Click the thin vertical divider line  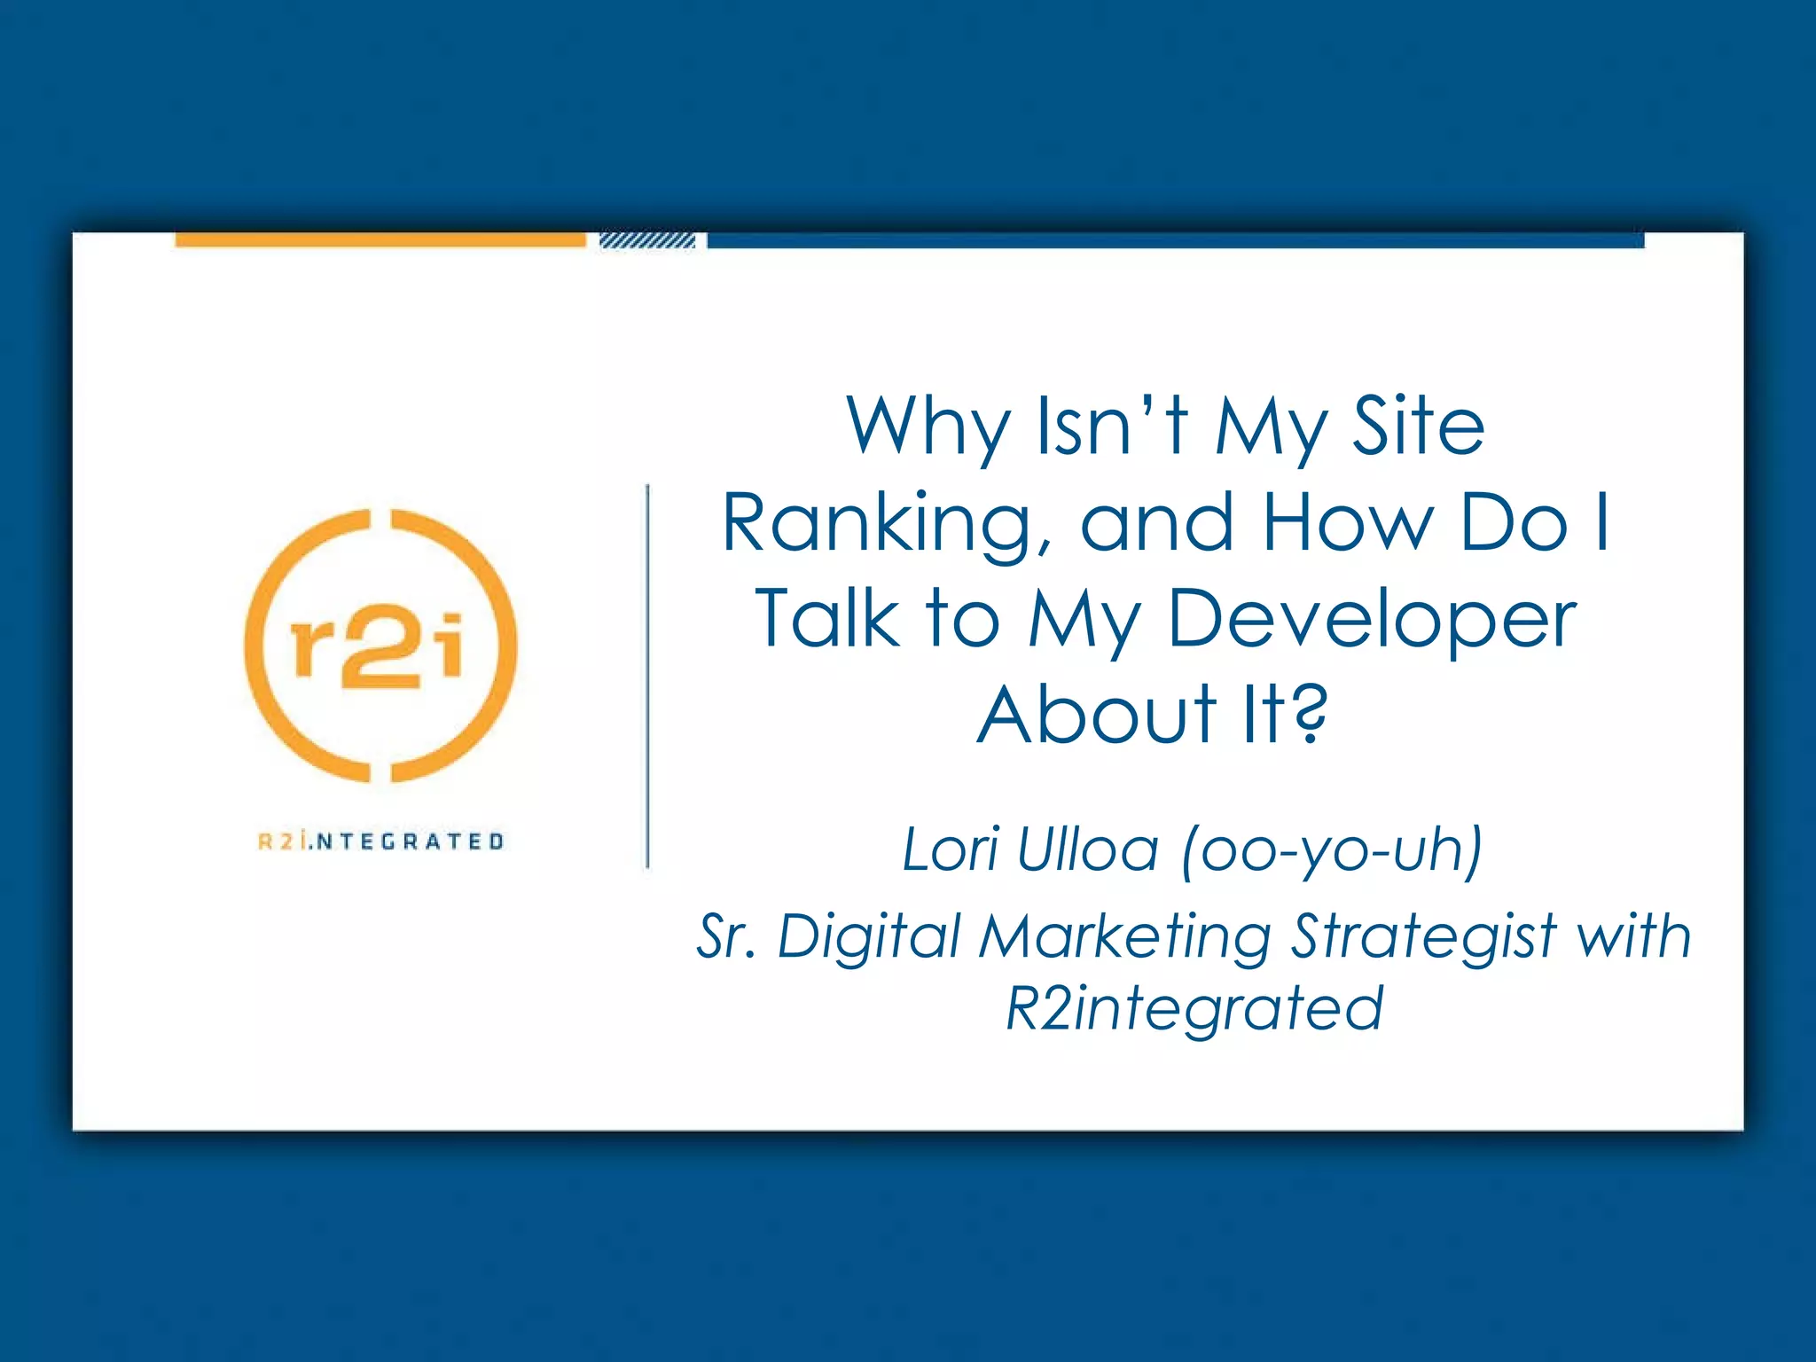(x=648, y=676)
